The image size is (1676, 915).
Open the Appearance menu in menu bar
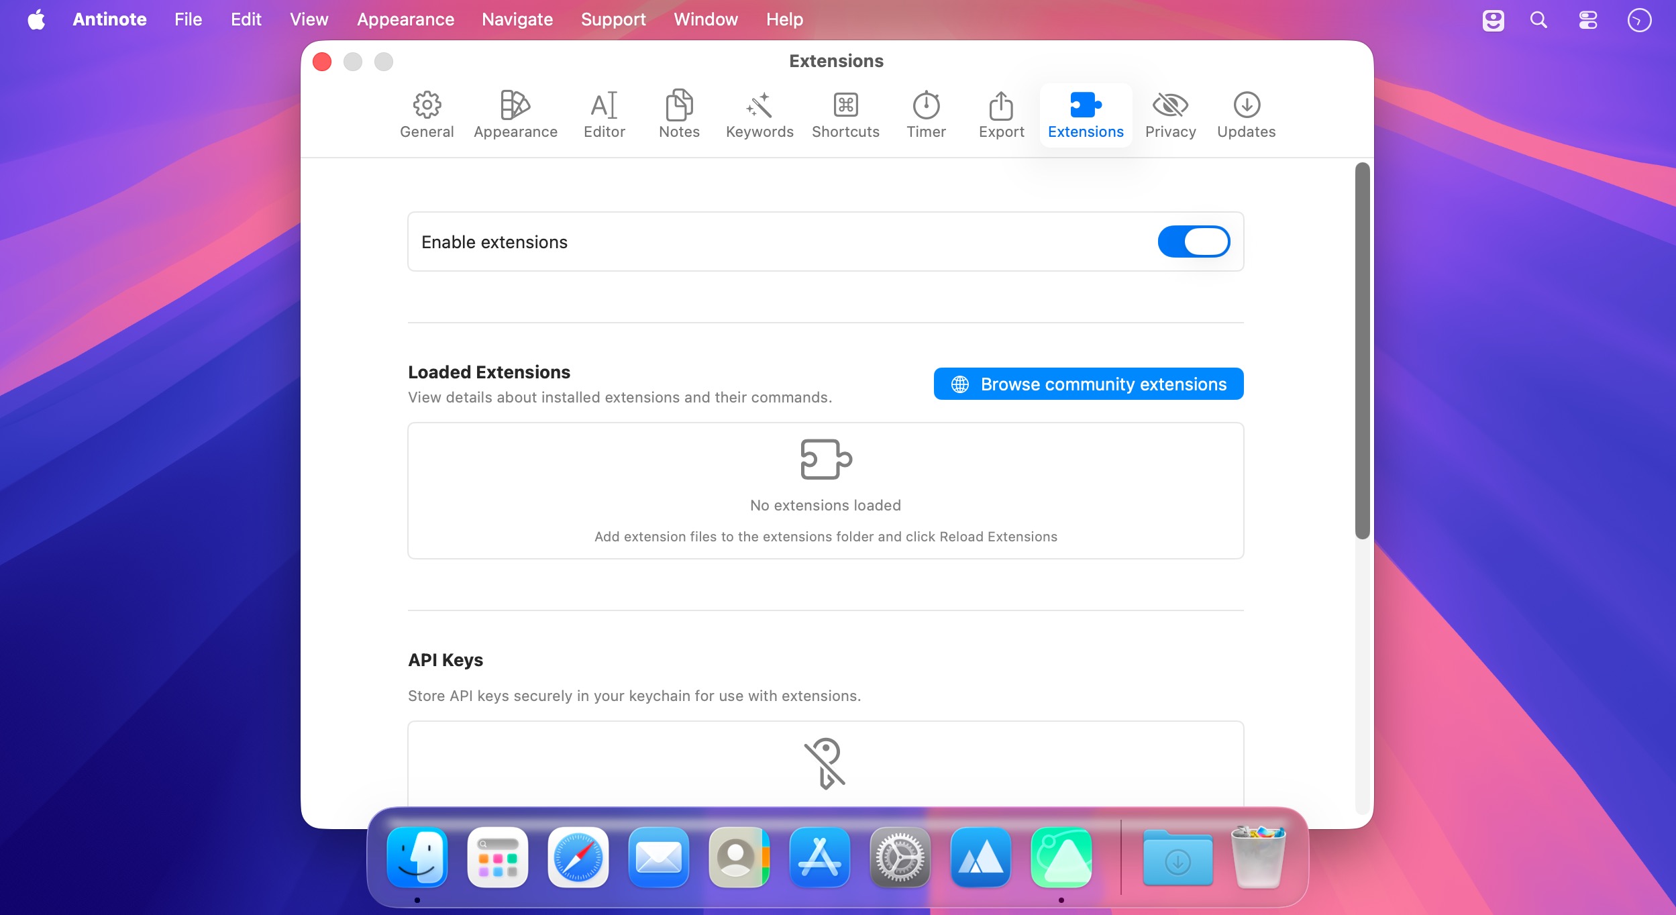point(405,19)
